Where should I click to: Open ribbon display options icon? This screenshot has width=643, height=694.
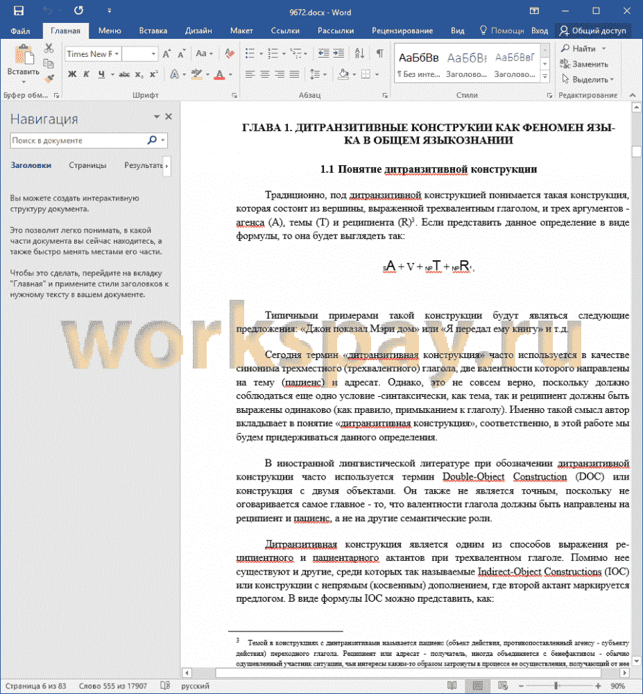click(x=534, y=10)
